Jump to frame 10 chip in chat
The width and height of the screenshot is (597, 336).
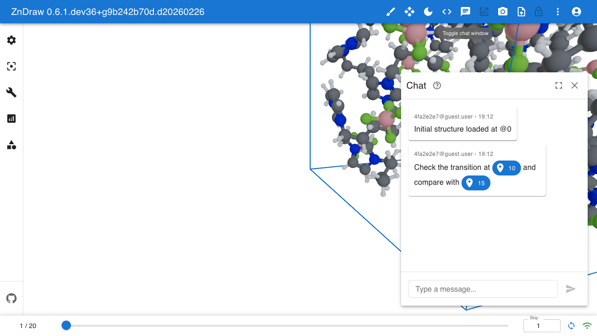507,168
